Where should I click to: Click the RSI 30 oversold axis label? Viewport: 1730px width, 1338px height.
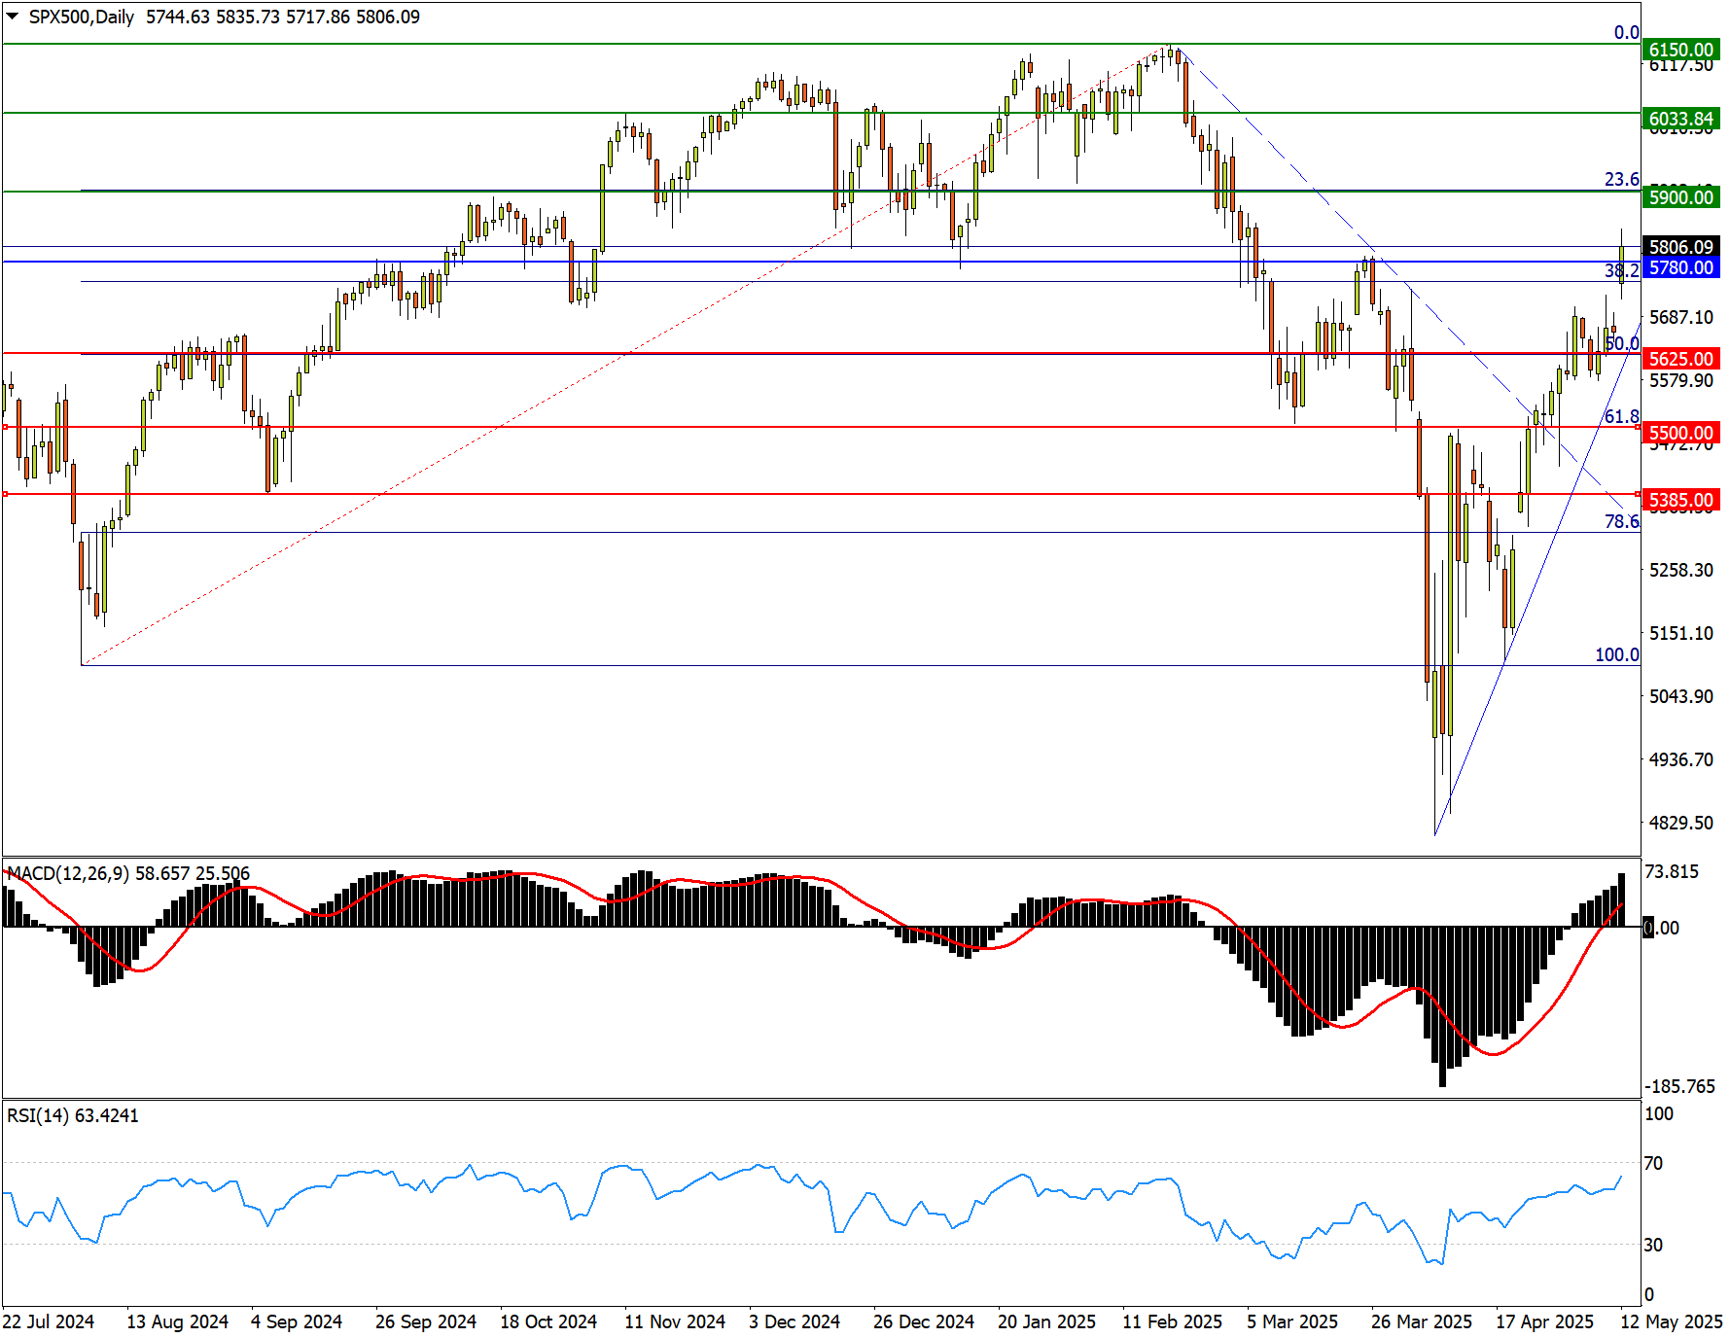tap(1653, 1245)
